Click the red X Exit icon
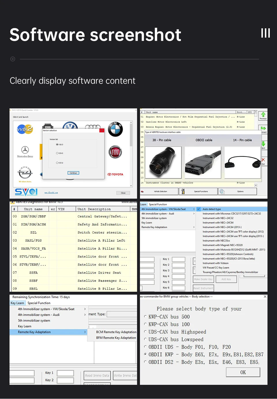The width and height of the screenshot is (277, 399). click(263, 160)
